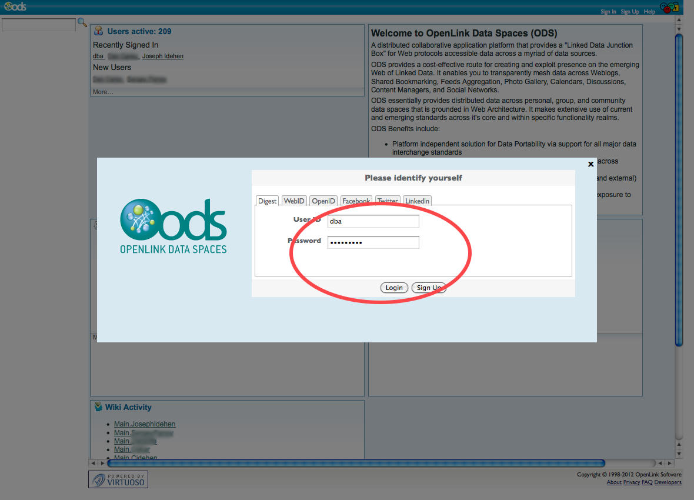Click the magnifying glass search icon
Screen dimensions: 694x500
[x=82, y=23]
